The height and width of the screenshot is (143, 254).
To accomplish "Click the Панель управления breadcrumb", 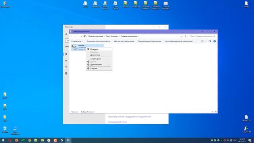I will (x=96, y=36).
